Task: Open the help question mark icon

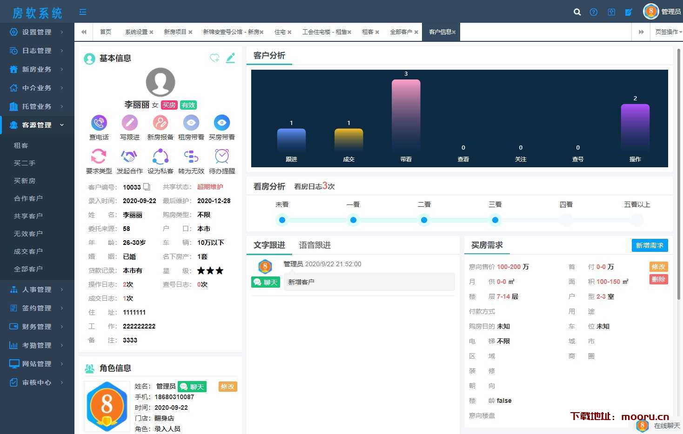Action: click(594, 12)
